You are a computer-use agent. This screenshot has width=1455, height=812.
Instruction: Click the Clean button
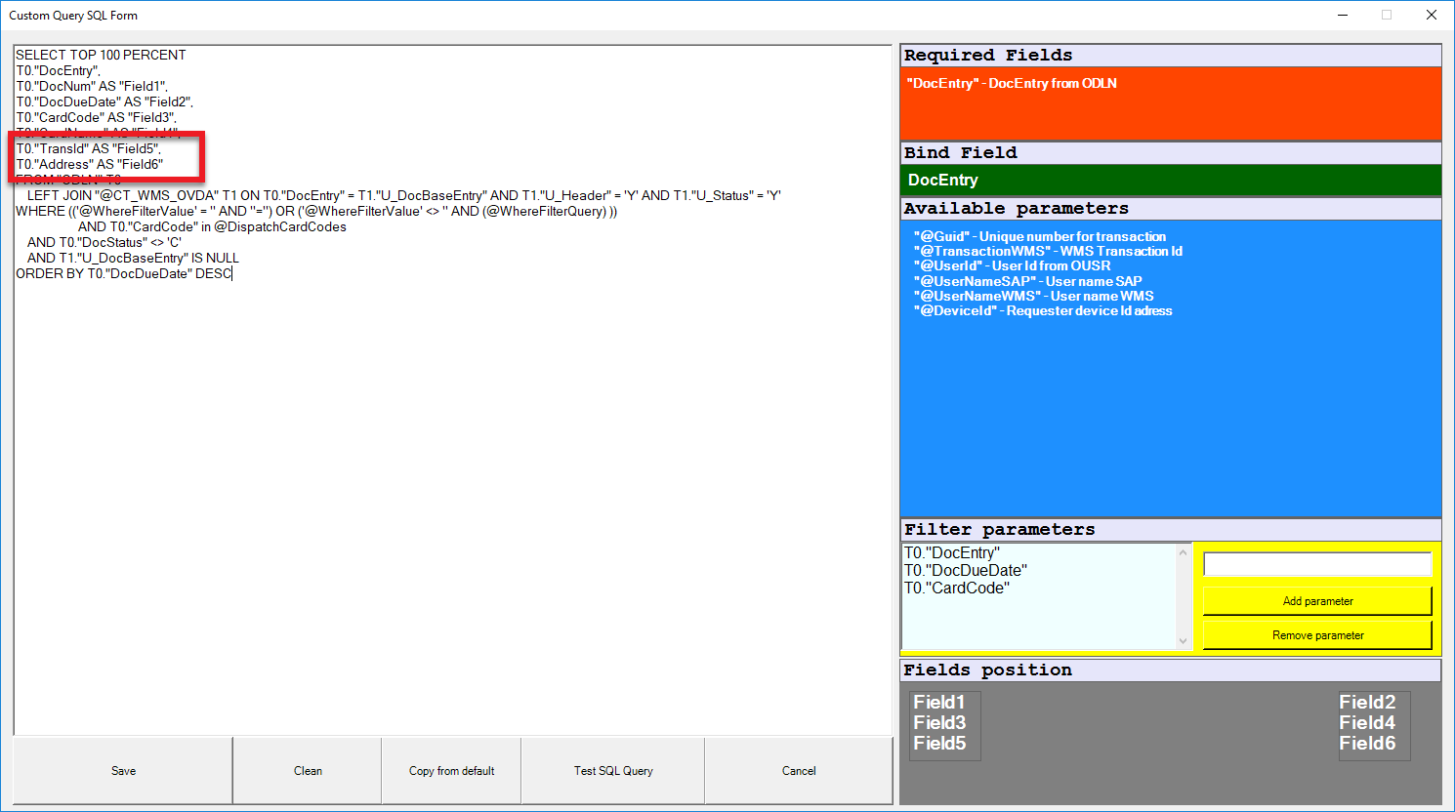coord(307,770)
